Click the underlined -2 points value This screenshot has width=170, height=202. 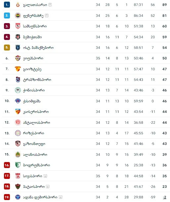pyautogui.click(x=164, y=197)
